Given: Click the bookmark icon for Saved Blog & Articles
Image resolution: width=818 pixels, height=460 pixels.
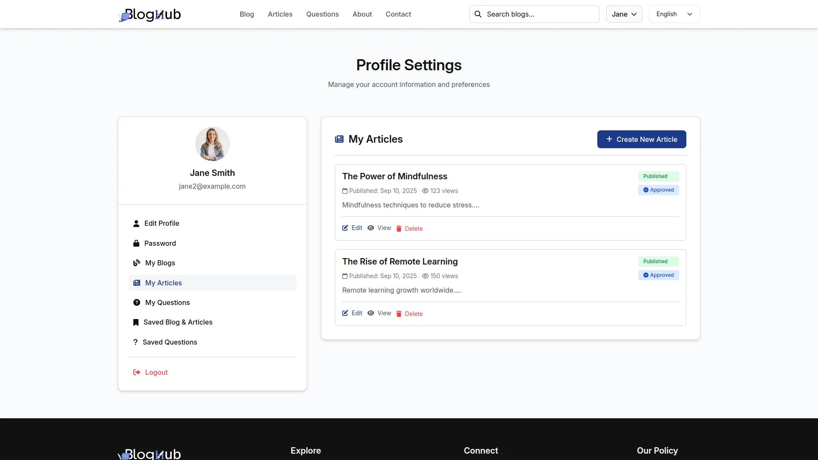Looking at the screenshot, I should pyautogui.click(x=136, y=322).
